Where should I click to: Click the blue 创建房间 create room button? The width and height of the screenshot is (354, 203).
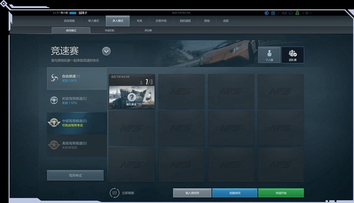[235, 193]
